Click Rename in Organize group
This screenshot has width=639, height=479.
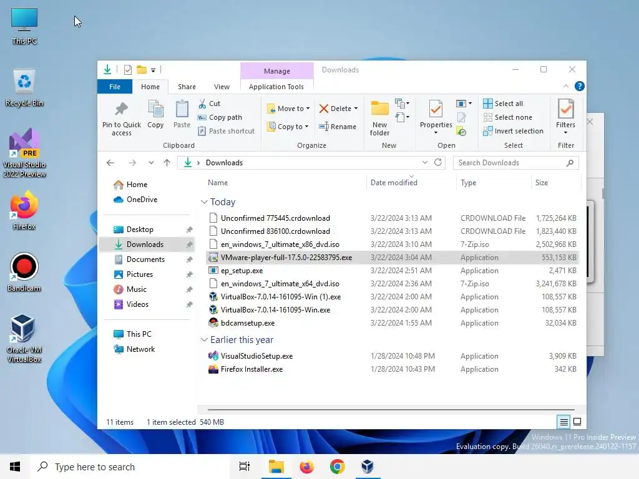point(338,127)
